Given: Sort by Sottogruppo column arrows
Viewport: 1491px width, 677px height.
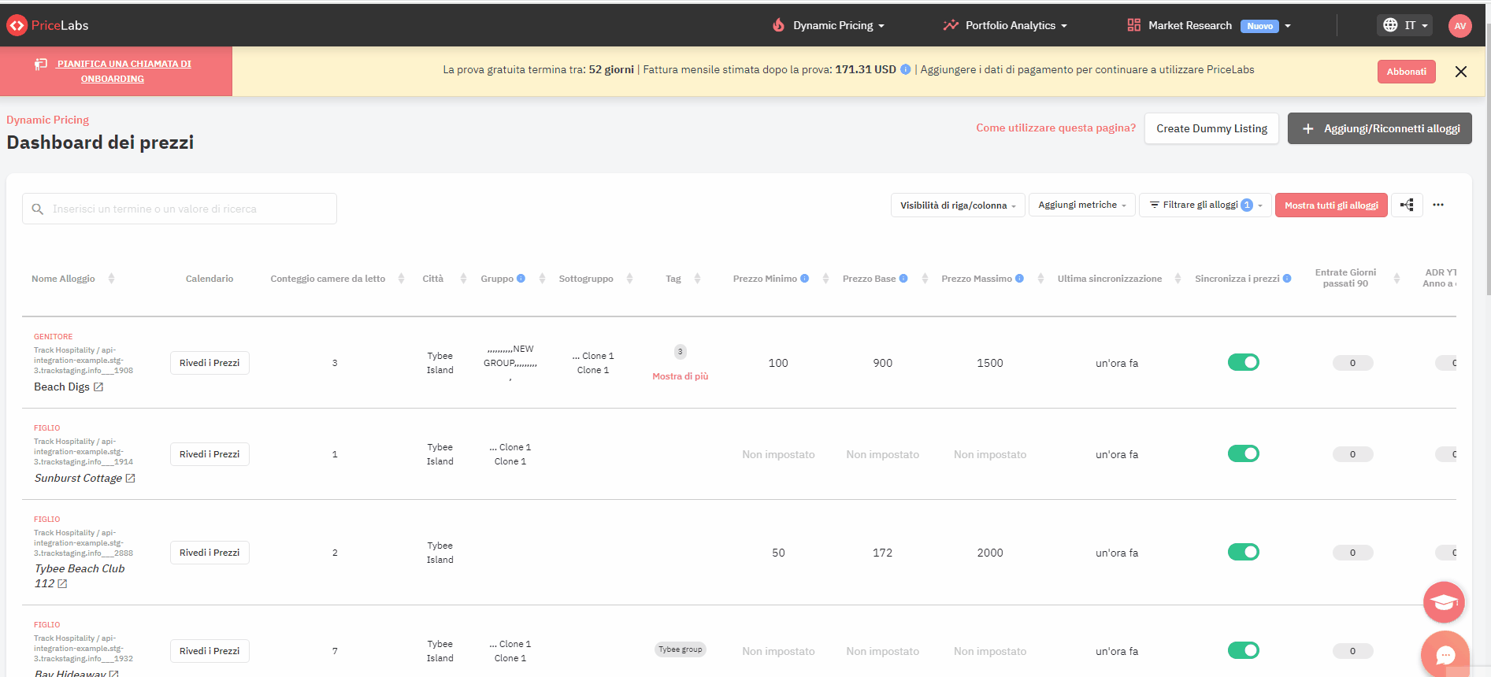Looking at the screenshot, I should pos(629,279).
